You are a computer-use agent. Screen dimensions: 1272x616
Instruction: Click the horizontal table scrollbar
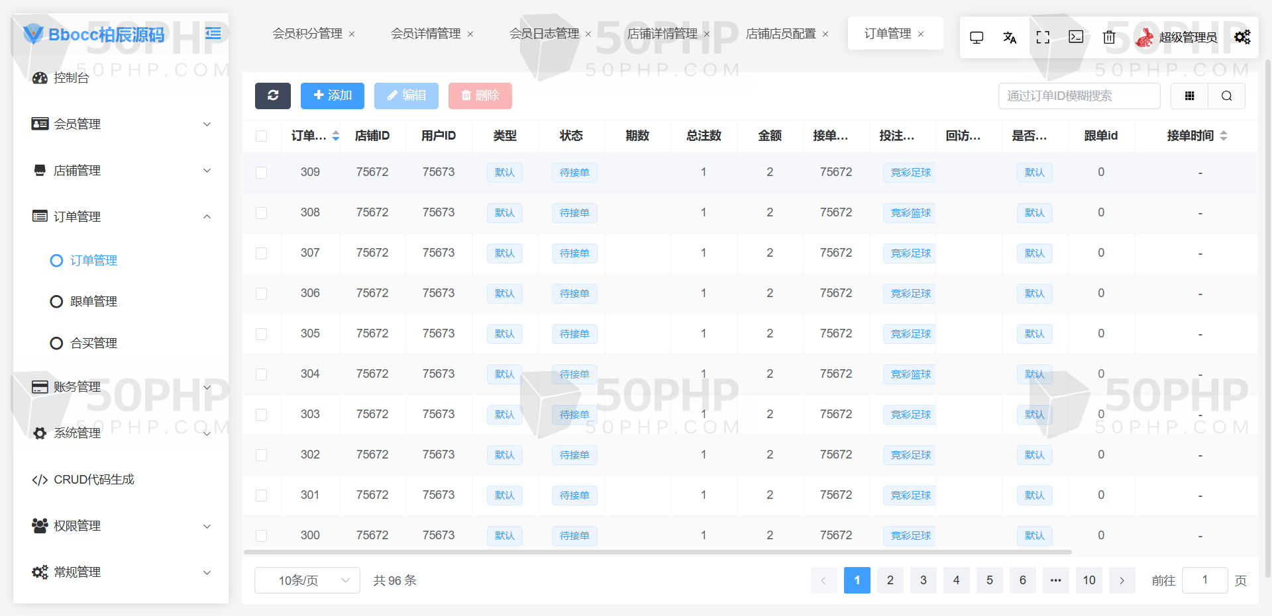[x=658, y=552]
